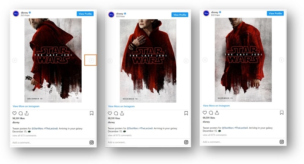Screen dimensions: 304x164
Task: Open Instagram logo at first post bottom
Action: pos(92,142)
